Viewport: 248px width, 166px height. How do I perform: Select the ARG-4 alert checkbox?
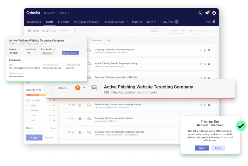pyautogui.click(x=52, y=88)
